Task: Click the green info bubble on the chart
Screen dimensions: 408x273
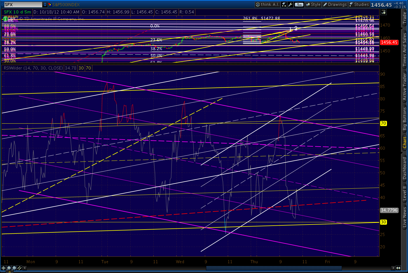Action: point(5,19)
